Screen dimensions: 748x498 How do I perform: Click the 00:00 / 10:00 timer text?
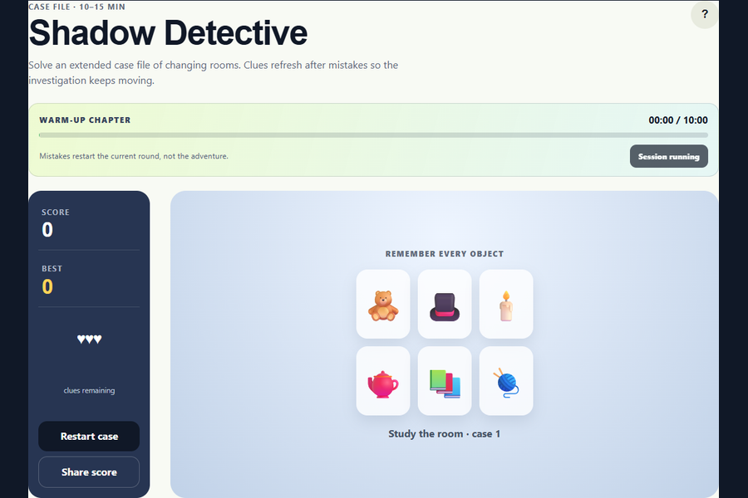(x=678, y=120)
